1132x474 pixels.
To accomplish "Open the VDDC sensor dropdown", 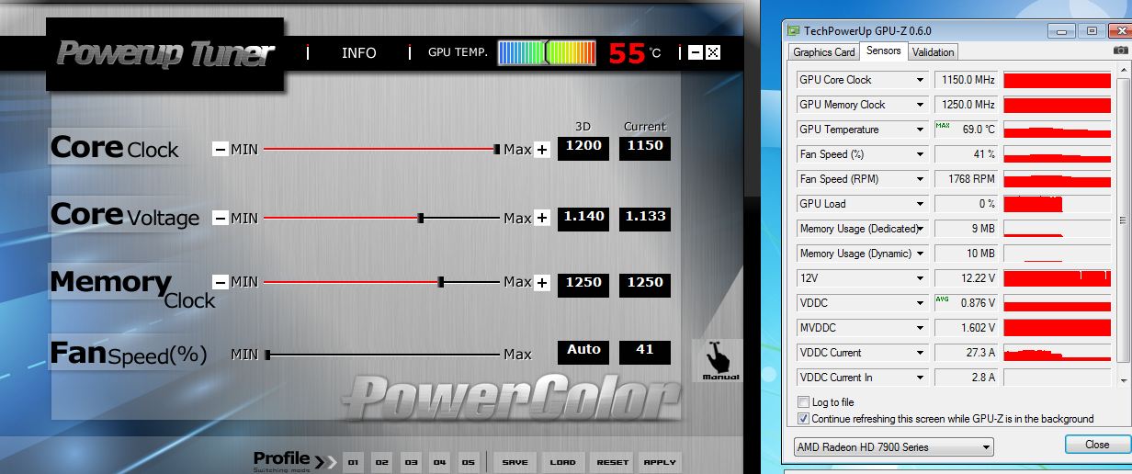I will [920, 303].
